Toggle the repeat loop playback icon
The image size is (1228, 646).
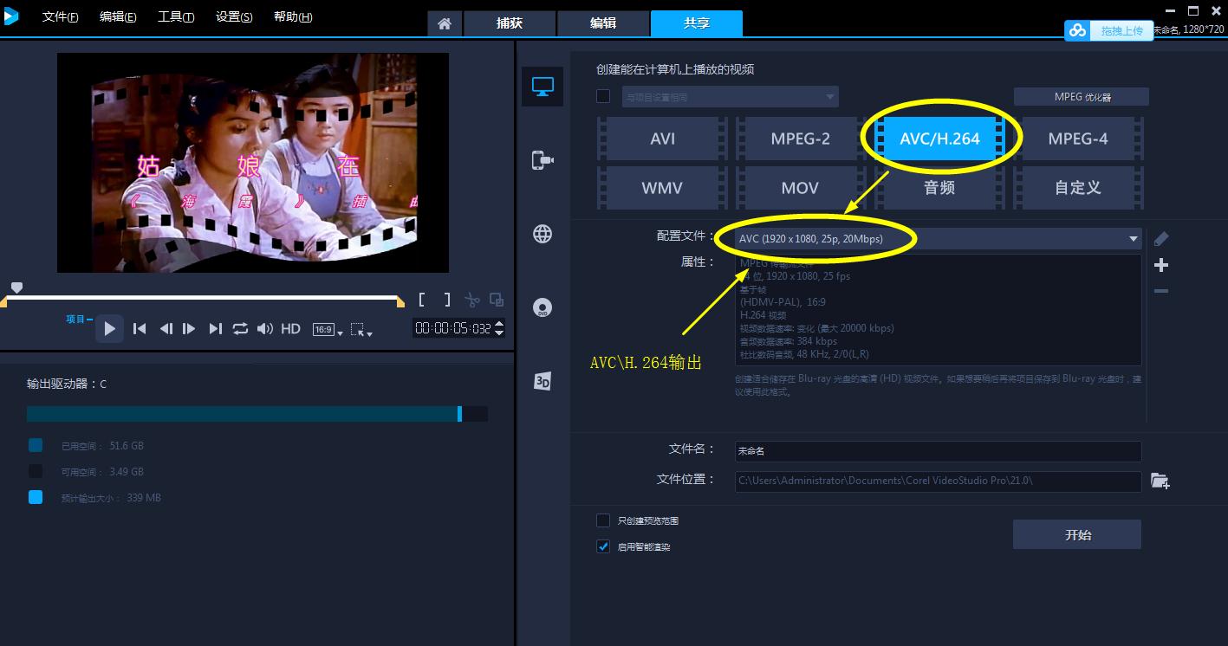[x=240, y=329]
